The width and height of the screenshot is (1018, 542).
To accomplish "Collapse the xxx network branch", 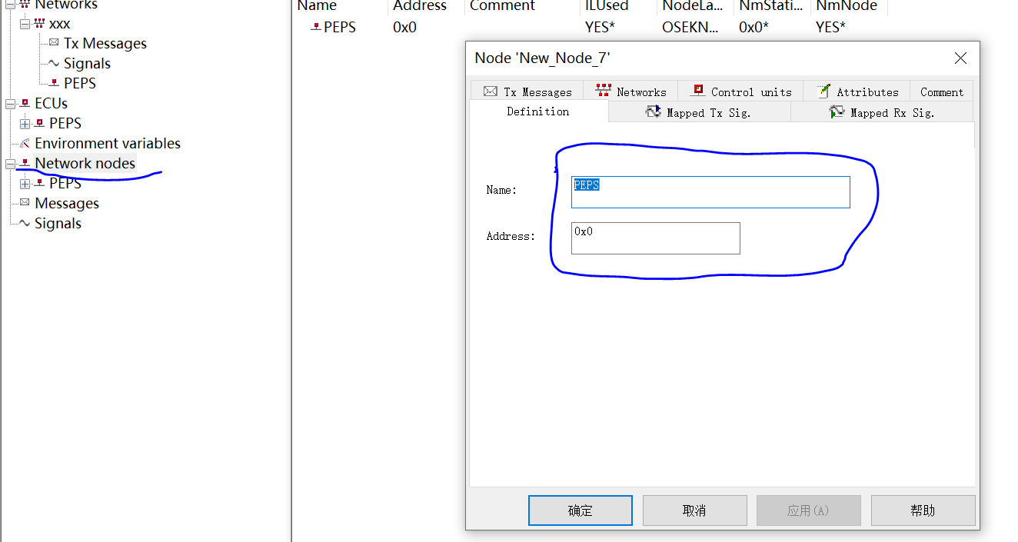I will 24,23.
